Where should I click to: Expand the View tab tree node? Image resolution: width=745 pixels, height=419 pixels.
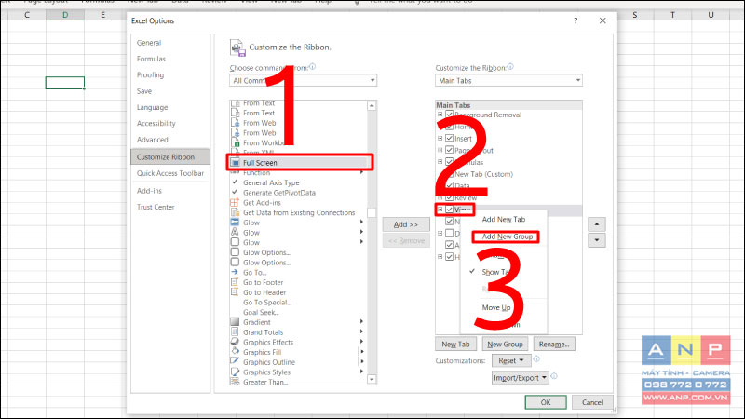pos(440,209)
